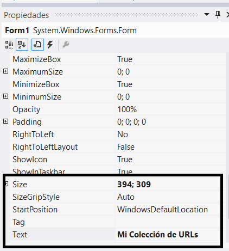This screenshot has width=229, height=251.
Task: Show the Properties page icon
Action: coord(37,45)
